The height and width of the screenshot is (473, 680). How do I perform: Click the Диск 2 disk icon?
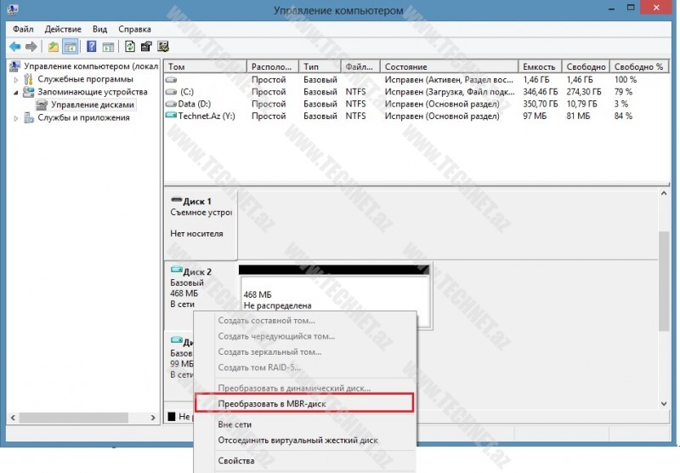pos(176,270)
